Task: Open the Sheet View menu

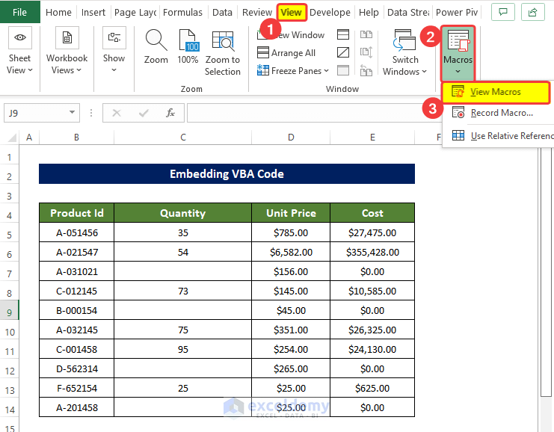Action: pos(19,51)
